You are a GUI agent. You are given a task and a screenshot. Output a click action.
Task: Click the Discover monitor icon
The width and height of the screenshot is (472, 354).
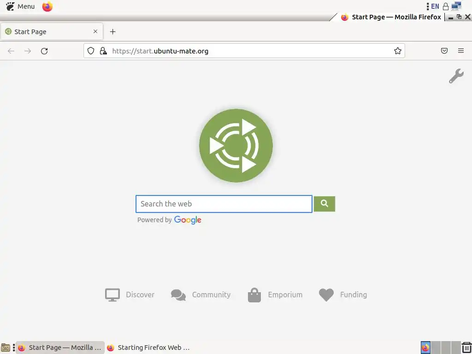click(x=112, y=295)
